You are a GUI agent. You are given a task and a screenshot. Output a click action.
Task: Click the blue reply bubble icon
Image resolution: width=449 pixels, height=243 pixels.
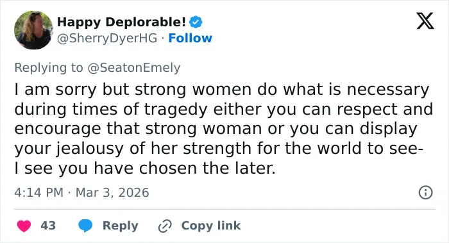tap(85, 226)
